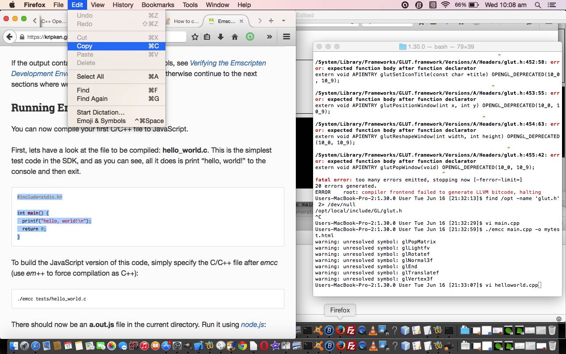566x354 pixels.
Task: Click '20 errors generated.' in Terminal
Action: pyautogui.click(x=346, y=186)
